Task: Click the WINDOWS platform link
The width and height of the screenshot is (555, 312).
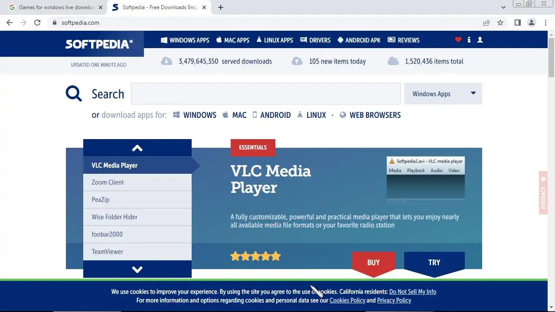Action: click(195, 115)
